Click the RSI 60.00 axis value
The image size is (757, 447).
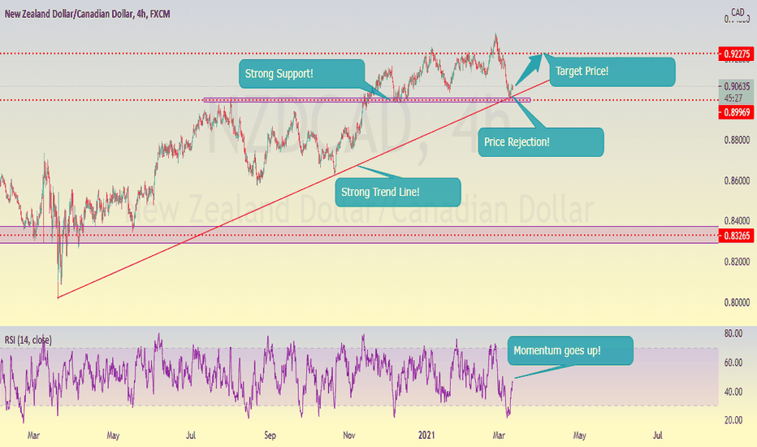(733, 362)
